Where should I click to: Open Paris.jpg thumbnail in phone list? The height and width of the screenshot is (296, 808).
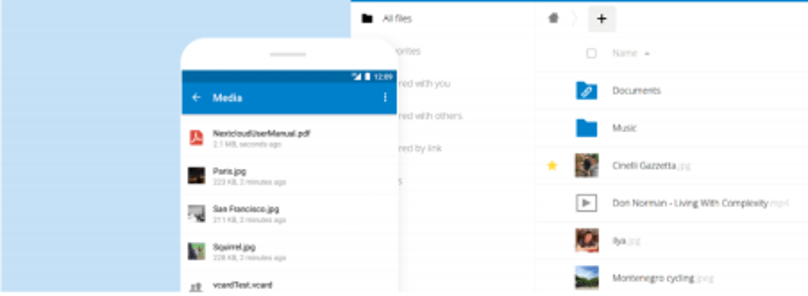[196, 175]
